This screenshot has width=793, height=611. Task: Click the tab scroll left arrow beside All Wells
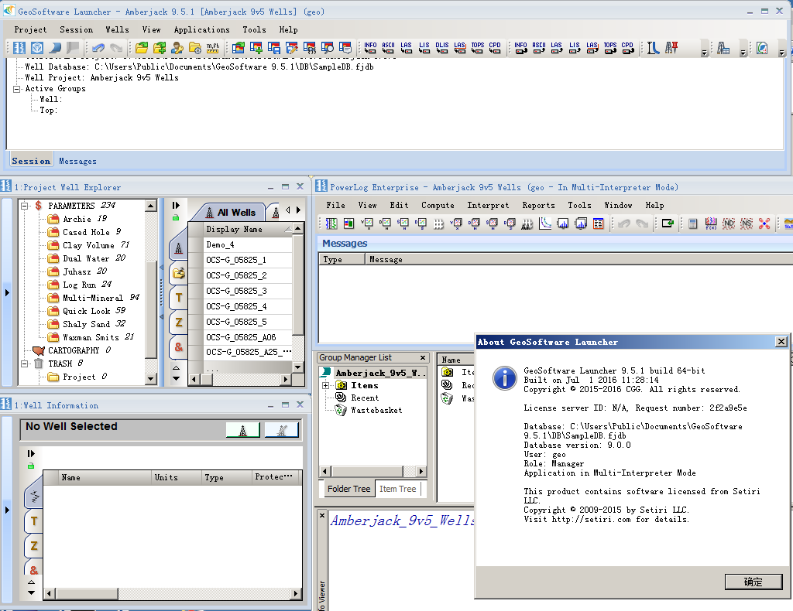[288, 210]
